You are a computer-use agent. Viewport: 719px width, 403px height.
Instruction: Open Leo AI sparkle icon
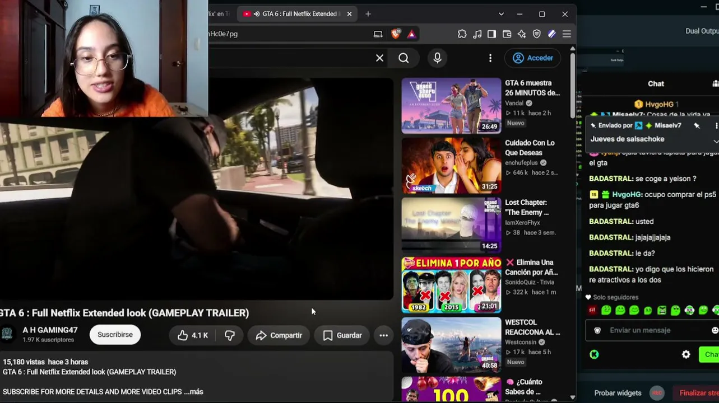point(522,34)
